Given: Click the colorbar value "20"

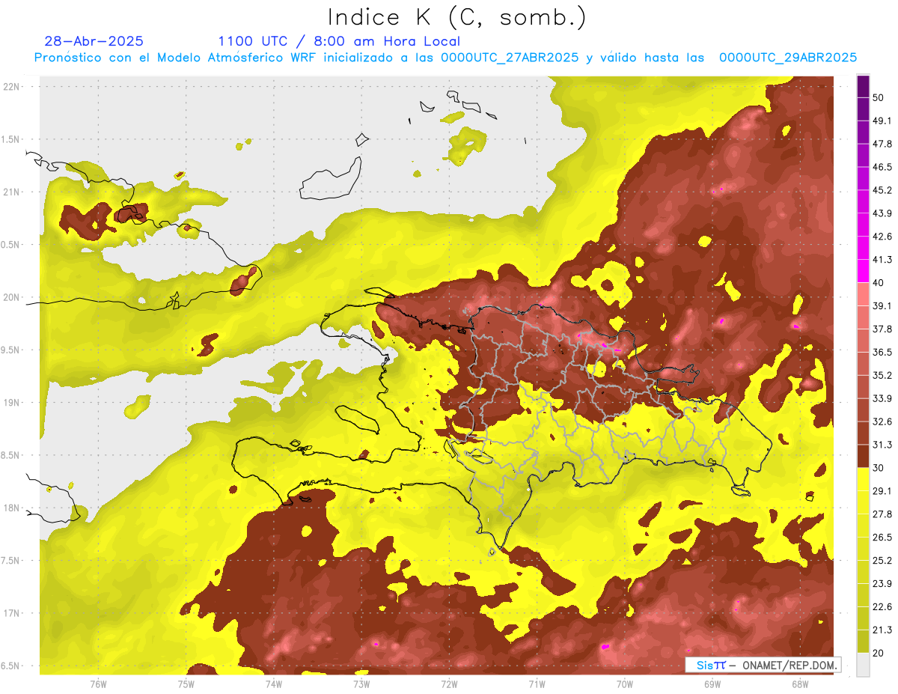Looking at the screenshot, I should point(879,653).
